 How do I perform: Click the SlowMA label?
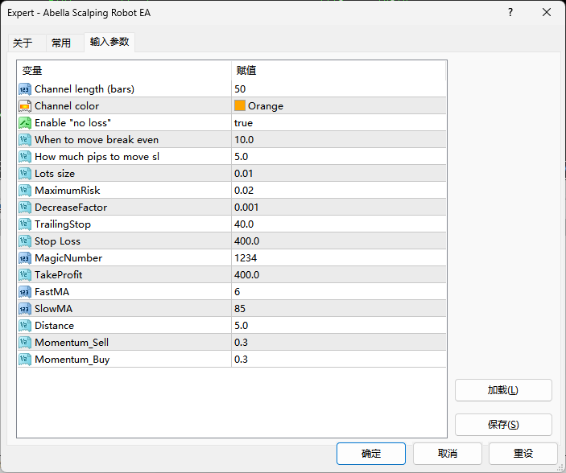[53, 309]
